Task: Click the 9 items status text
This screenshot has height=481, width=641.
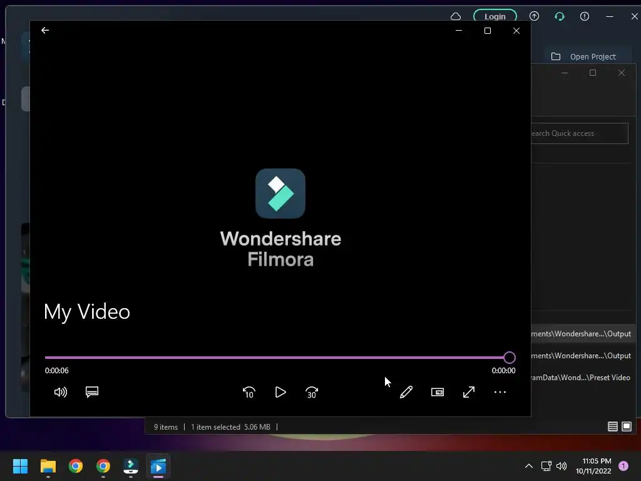Action: [165, 427]
